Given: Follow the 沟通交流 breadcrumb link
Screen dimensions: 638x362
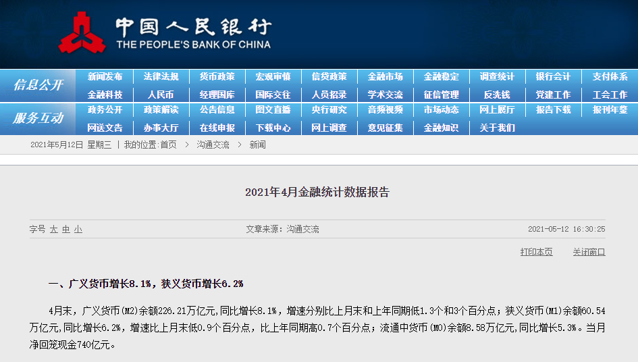Looking at the screenshot, I should (x=213, y=145).
